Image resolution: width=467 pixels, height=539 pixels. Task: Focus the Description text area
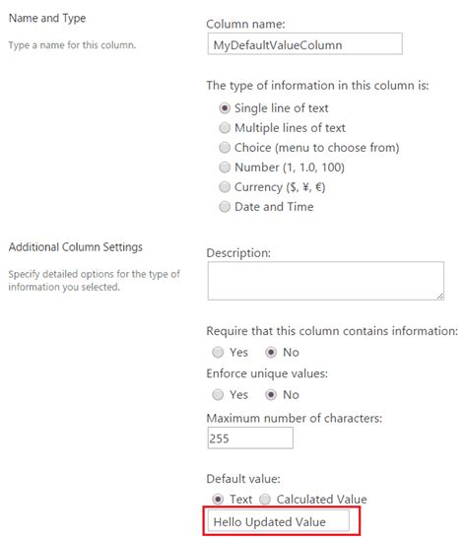tap(325, 281)
